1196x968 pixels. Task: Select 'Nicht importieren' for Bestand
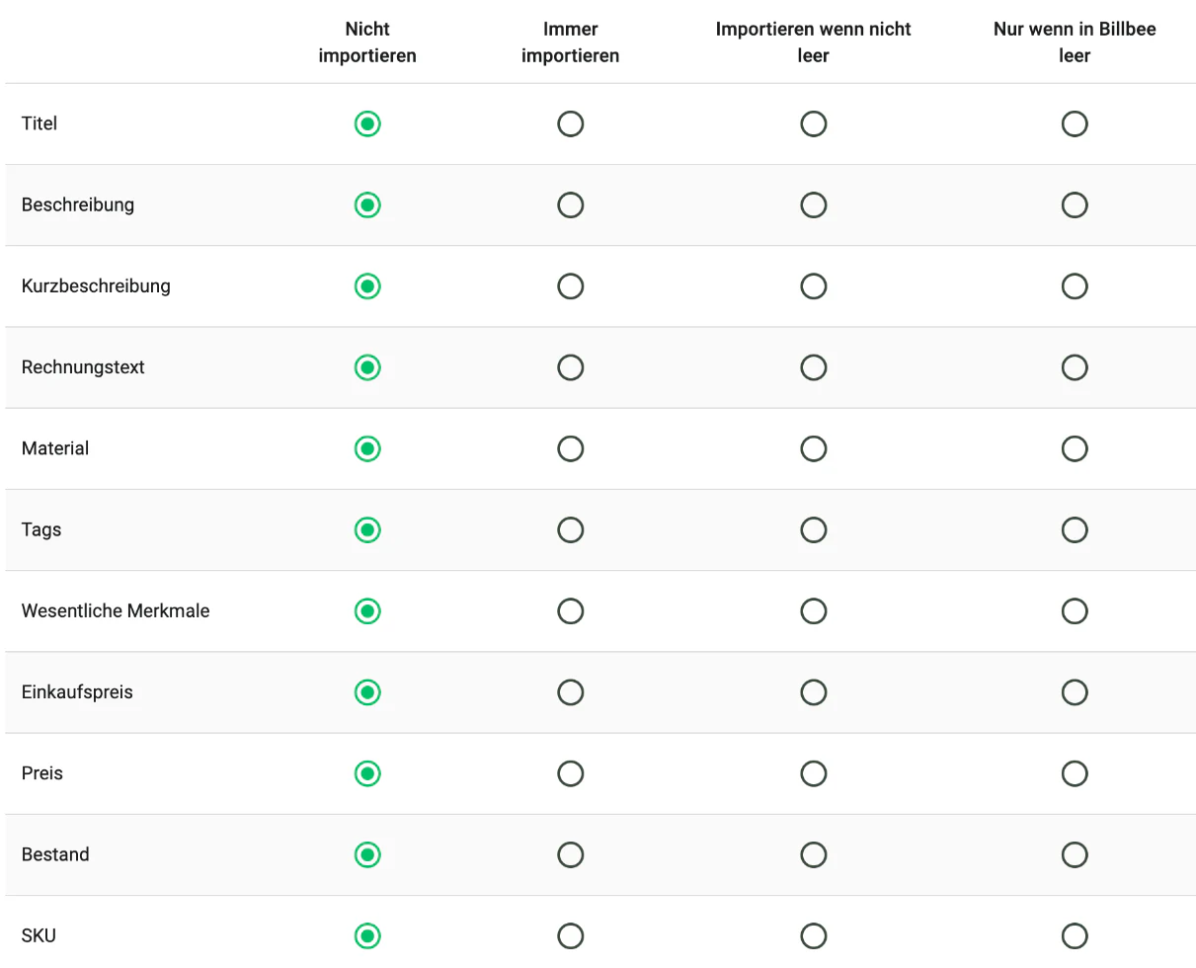(367, 854)
